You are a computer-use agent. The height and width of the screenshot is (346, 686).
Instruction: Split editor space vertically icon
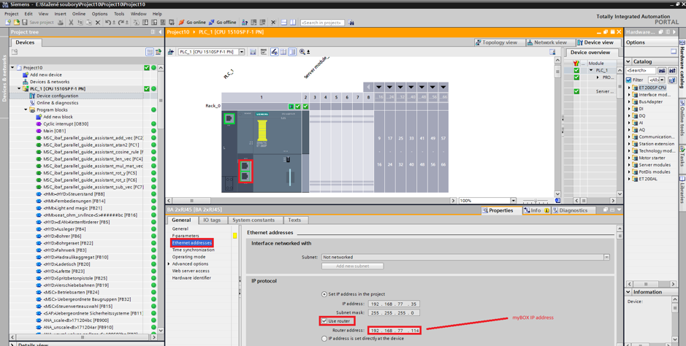[x=293, y=22]
